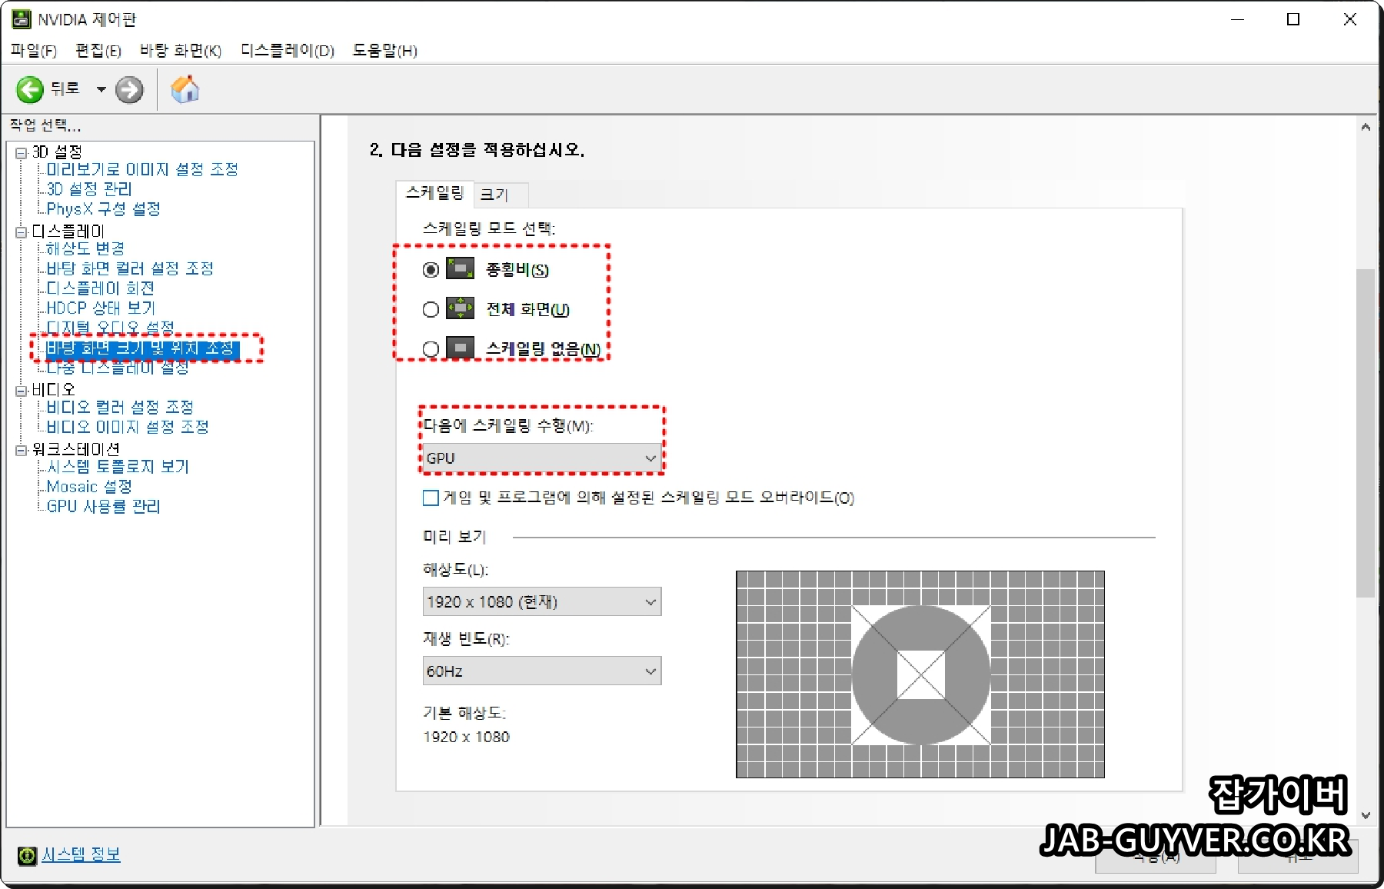Open the 편집(E) menu

tap(98, 51)
